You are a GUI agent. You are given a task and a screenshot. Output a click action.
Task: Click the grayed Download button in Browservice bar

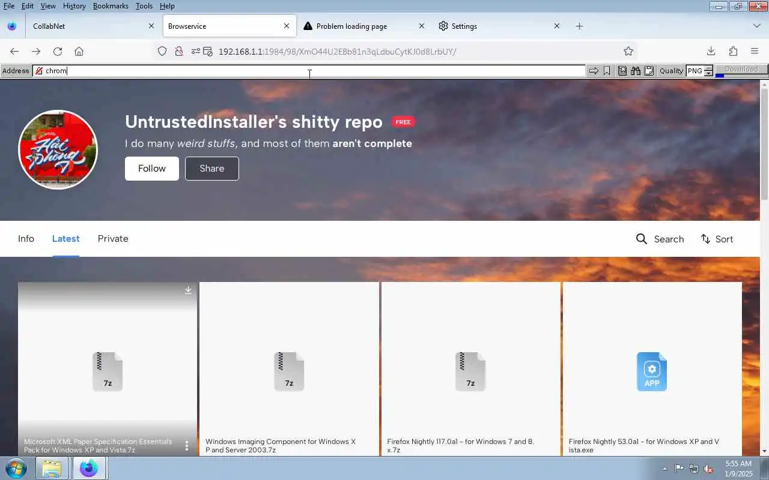[x=741, y=70]
